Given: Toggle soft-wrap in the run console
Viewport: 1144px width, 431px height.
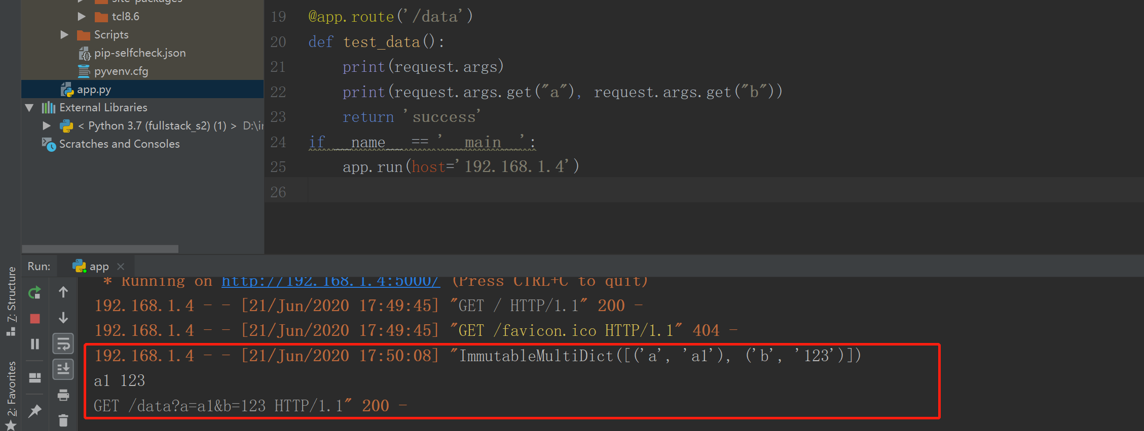Looking at the screenshot, I should click(63, 344).
